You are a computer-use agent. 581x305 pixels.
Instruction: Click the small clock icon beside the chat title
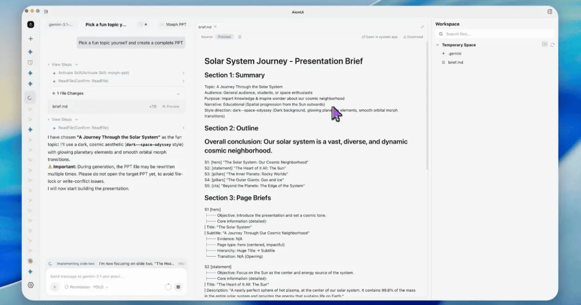click(140, 24)
